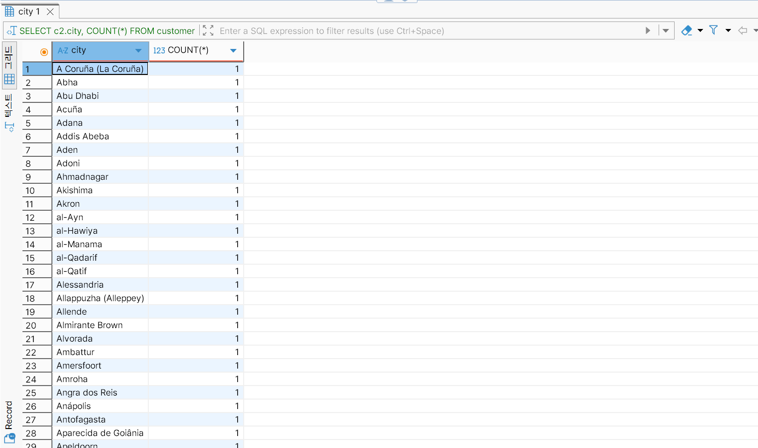758x448 pixels.
Task: Switch to text view in side panel
Action: coord(9,113)
